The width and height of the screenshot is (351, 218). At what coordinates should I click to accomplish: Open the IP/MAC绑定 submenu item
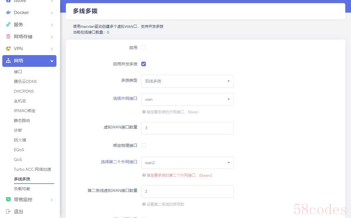tap(25, 111)
